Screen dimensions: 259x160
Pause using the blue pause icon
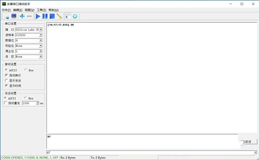coord(45,16)
